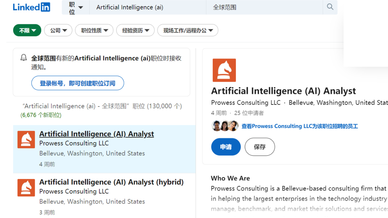Click the job detail title Artificial Intelligence (AI) Analyst
This screenshot has height=218, width=388.
[283, 91]
